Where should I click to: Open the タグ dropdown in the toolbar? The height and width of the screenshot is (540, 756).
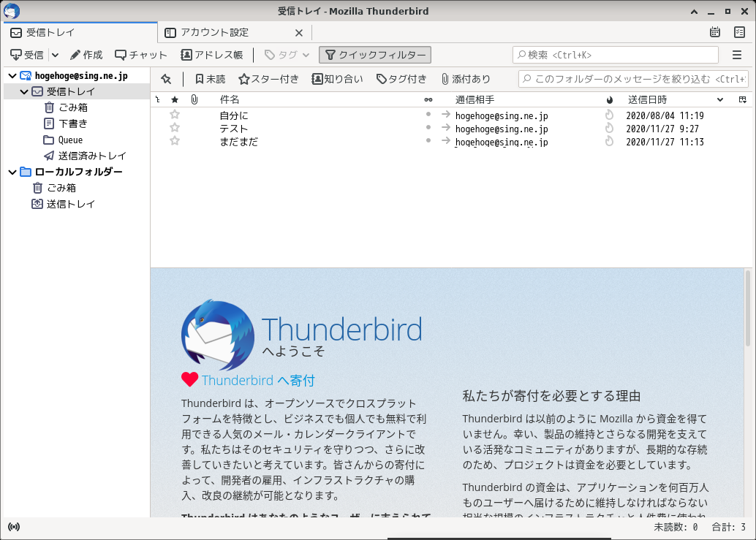[287, 55]
